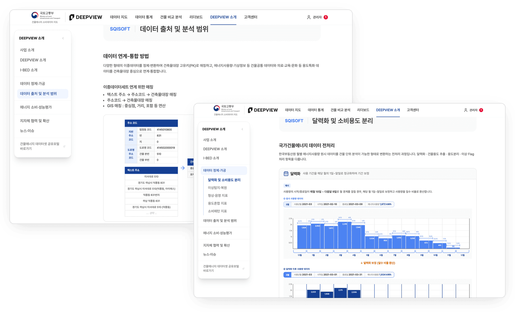Select 이상탐지·복원 submenu item

click(217, 188)
